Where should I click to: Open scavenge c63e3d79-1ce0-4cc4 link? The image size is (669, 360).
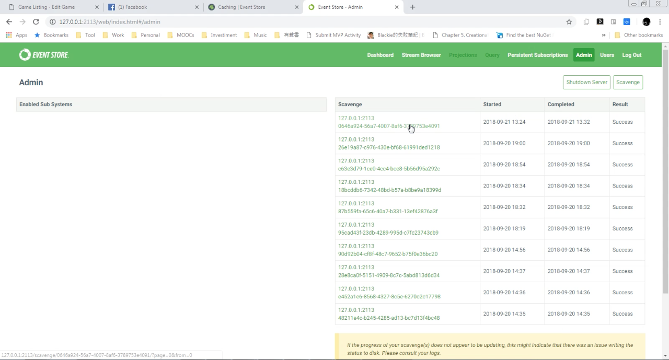(389, 165)
